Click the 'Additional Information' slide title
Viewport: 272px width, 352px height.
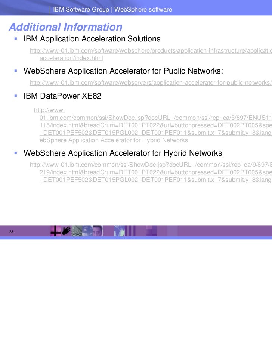point(66,27)
